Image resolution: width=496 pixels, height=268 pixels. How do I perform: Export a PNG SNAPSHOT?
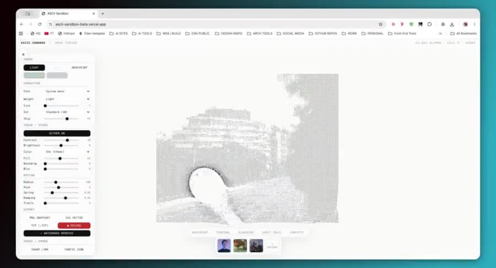[40, 218]
